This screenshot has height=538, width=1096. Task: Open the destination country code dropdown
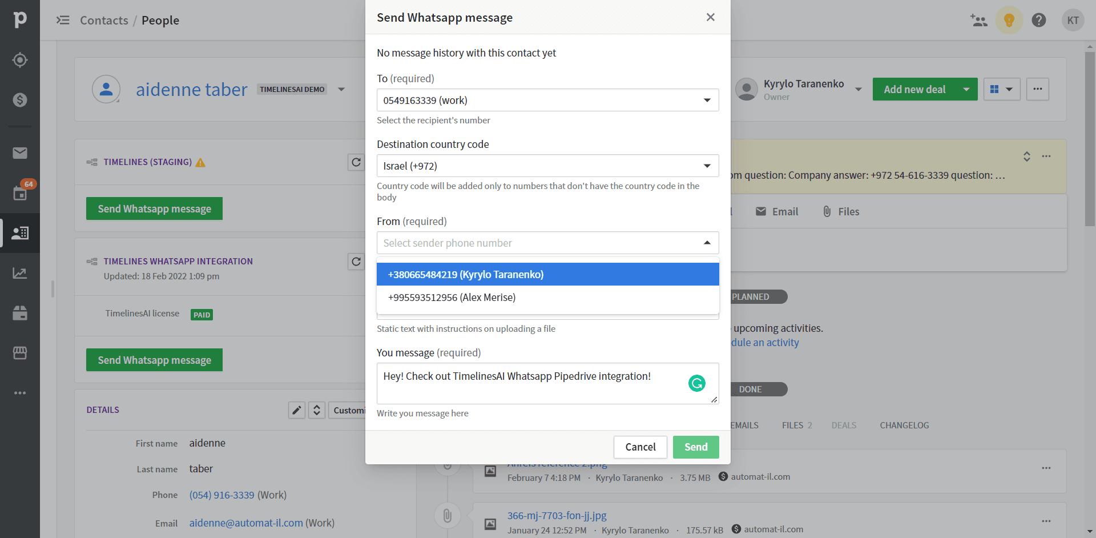coord(706,166)
